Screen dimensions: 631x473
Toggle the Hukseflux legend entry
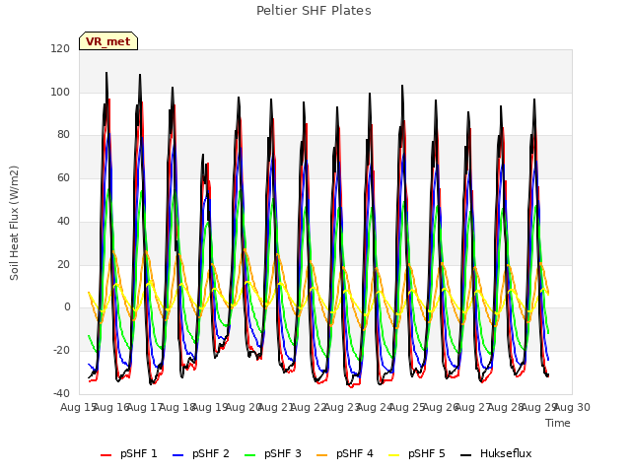pyautogui.click(x=496, y=453)
